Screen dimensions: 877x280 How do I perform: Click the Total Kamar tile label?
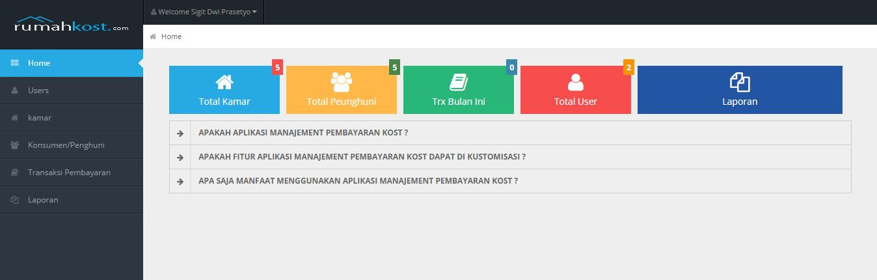tap(224, 102)
